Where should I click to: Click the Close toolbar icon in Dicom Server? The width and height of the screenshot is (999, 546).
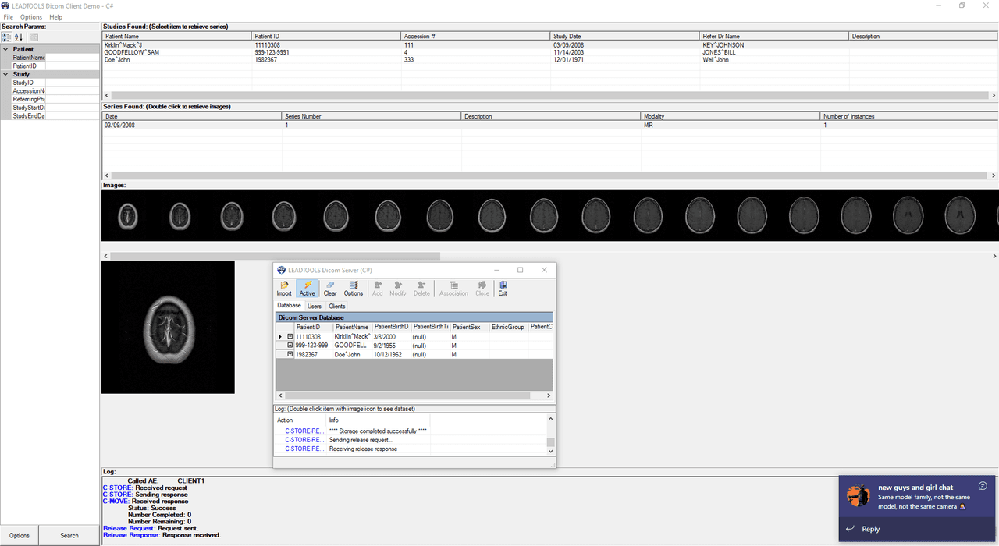(x=482, y=288)
